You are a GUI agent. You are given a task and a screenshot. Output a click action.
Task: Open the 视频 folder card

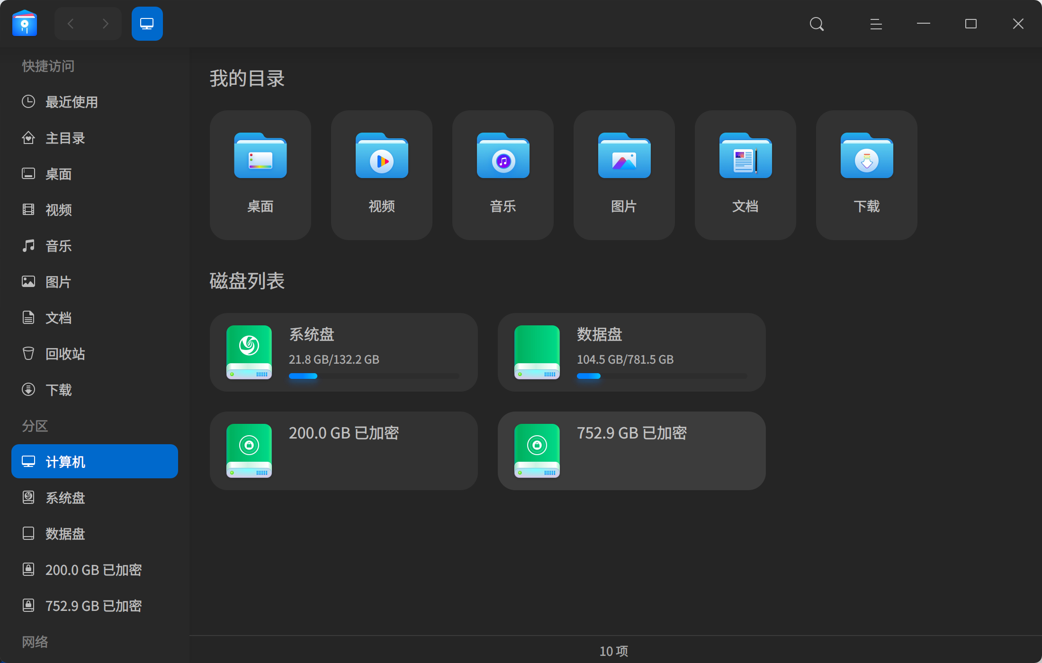pyautogui.click(x=382, y=175)
